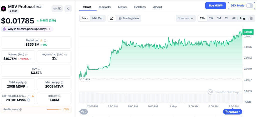Viewport: 257px width, 117px height.
Task: Toggle the Log scale option
Action: [x=242, y=18]
